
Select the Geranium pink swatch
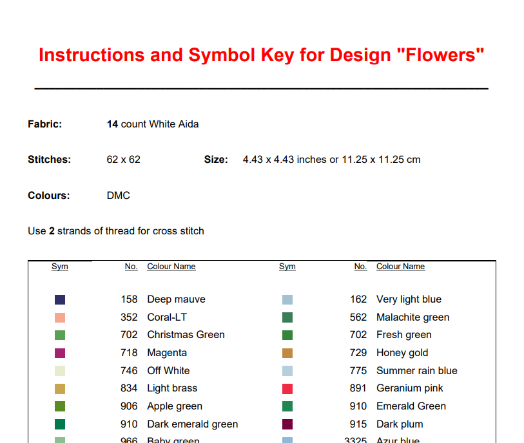tap(287, 389)
